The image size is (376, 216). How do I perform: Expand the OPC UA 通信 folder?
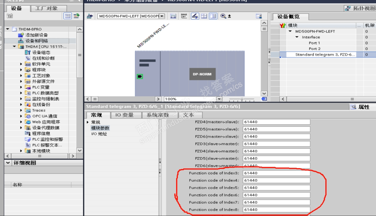point(21,116)
